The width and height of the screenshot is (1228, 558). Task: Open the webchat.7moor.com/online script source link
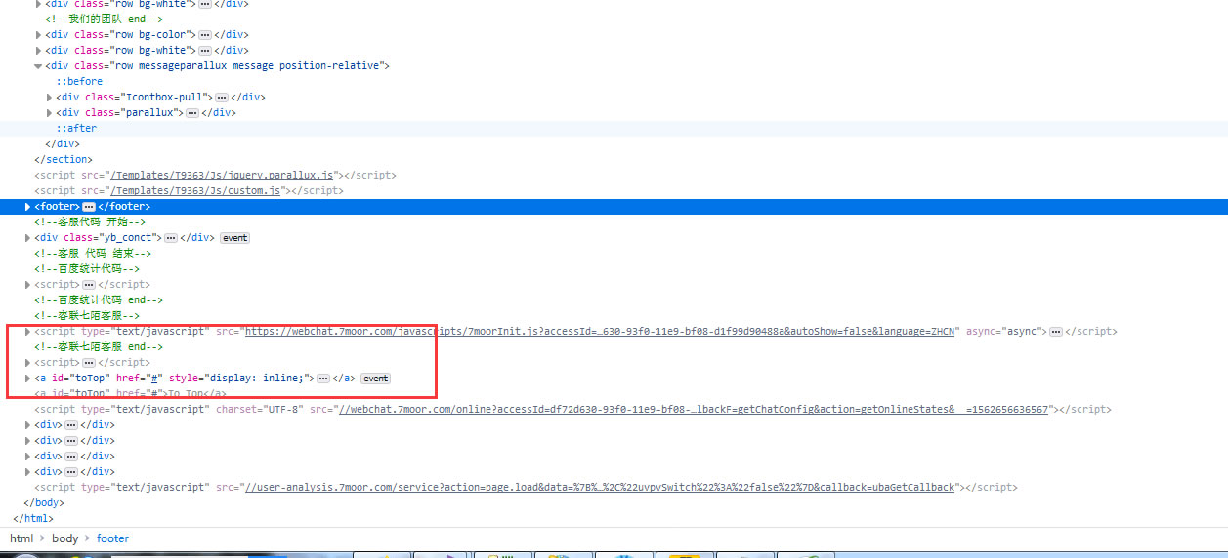(694, 410)
